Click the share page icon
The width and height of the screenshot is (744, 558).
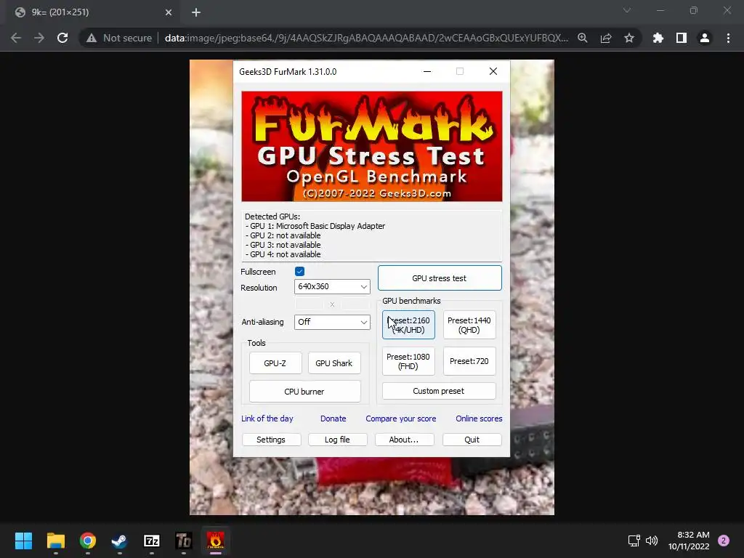pyautogui.click(x=606, y=38)
